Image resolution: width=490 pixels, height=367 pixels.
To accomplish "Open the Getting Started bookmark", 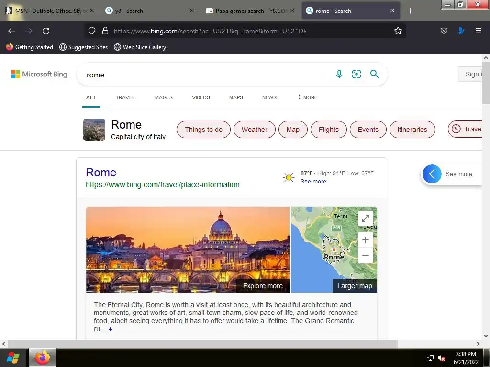I will pyautogui.click(x=30, y=47).
